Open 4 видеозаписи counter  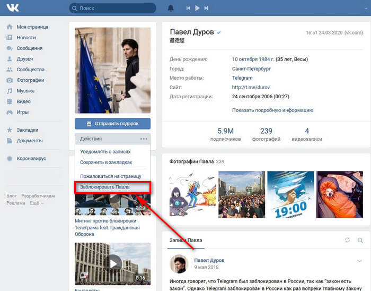pos(307,134)
